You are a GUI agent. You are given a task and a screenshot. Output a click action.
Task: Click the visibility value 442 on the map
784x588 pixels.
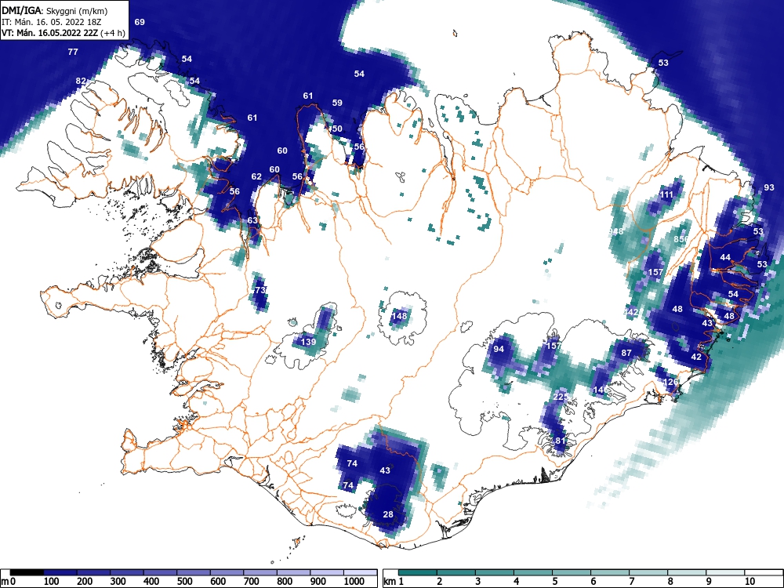click(631, 312)
